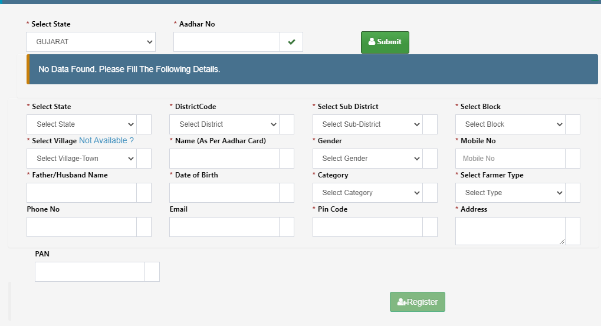Expand the Select Type farmer dropdown
This screenshot has width=601, height=326.
point(510,193)
